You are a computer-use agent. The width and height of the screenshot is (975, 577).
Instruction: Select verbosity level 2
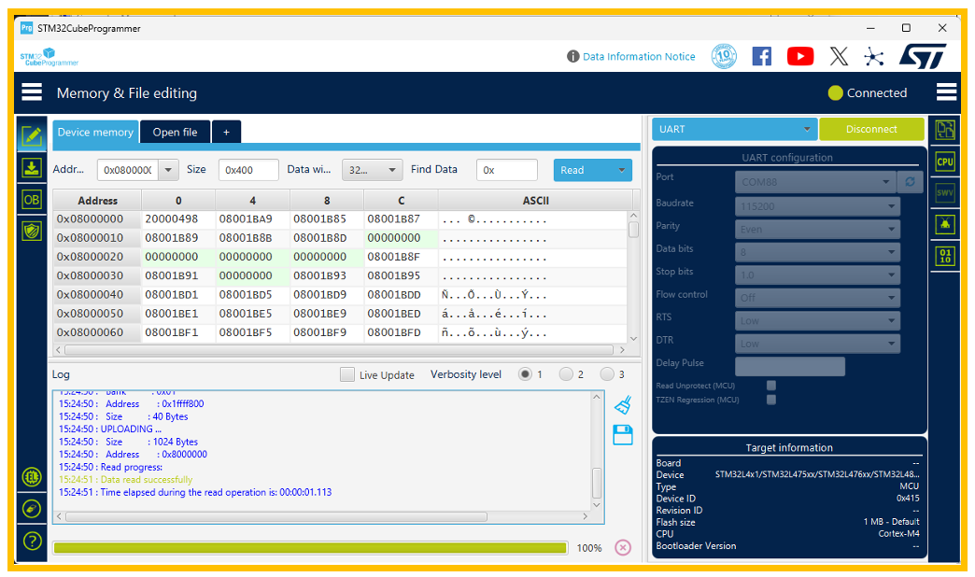coord(566,374)
